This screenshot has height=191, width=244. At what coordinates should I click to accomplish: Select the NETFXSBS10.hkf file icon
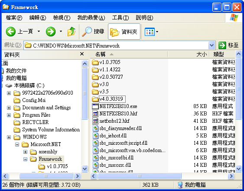[95, 114]
